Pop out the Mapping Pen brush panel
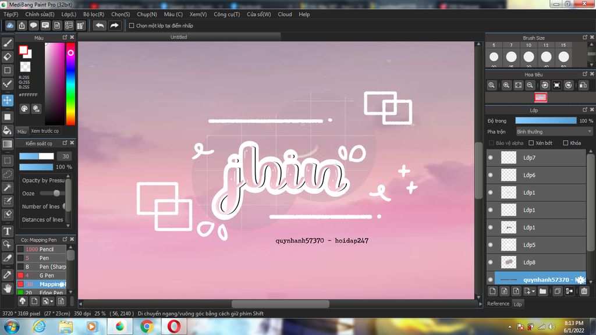This screenshot has height=335, width=596. coord(65,239)
